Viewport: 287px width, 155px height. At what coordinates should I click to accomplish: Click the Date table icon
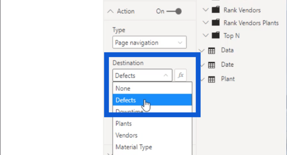coord(211,65)
